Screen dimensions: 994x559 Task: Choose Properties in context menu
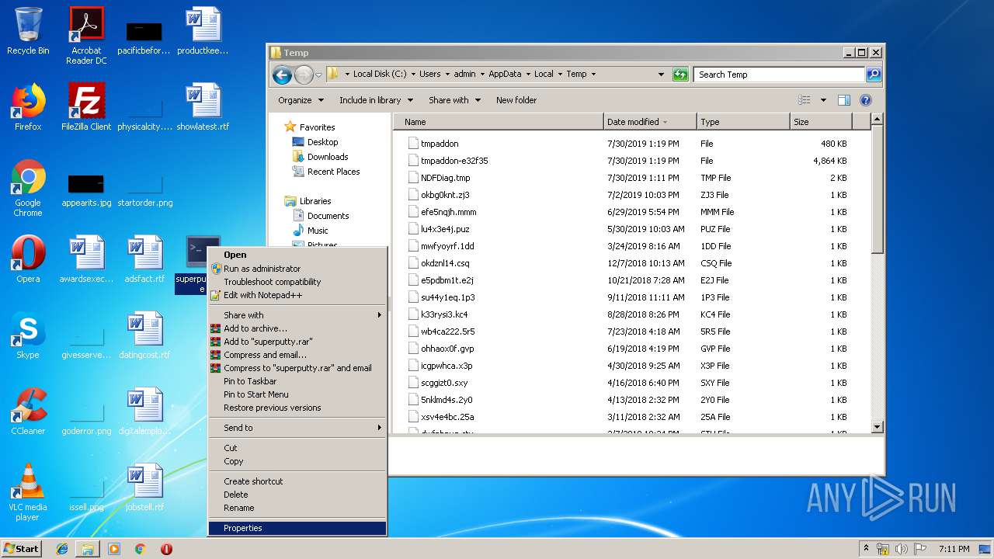297,528
